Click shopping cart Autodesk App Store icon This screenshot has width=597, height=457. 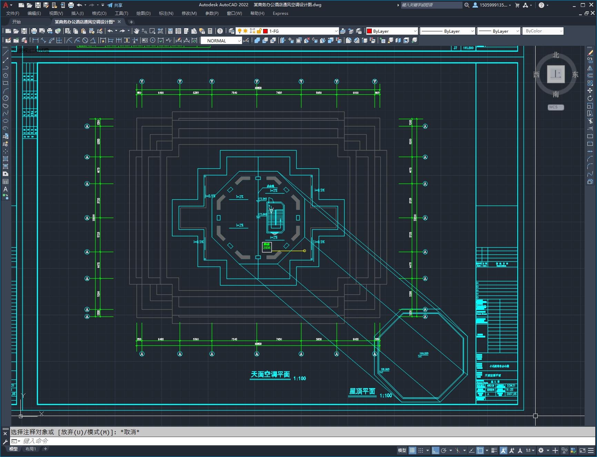pos(517,5)
